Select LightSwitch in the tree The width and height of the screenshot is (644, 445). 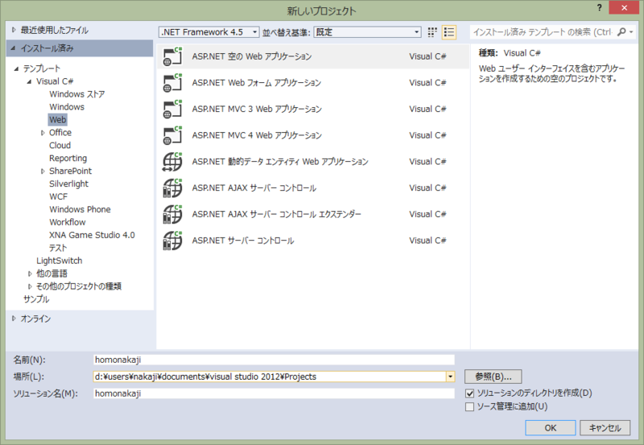(x=59, y=261)
